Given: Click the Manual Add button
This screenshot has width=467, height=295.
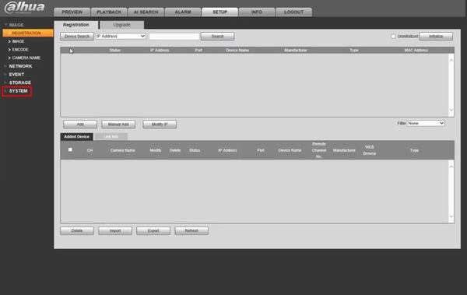Looking at the screenshot, I should point(118,125).
